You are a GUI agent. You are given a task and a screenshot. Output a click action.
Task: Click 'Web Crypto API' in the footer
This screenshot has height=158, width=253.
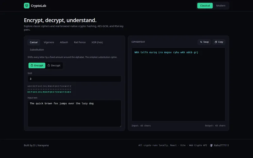[198, 145]
